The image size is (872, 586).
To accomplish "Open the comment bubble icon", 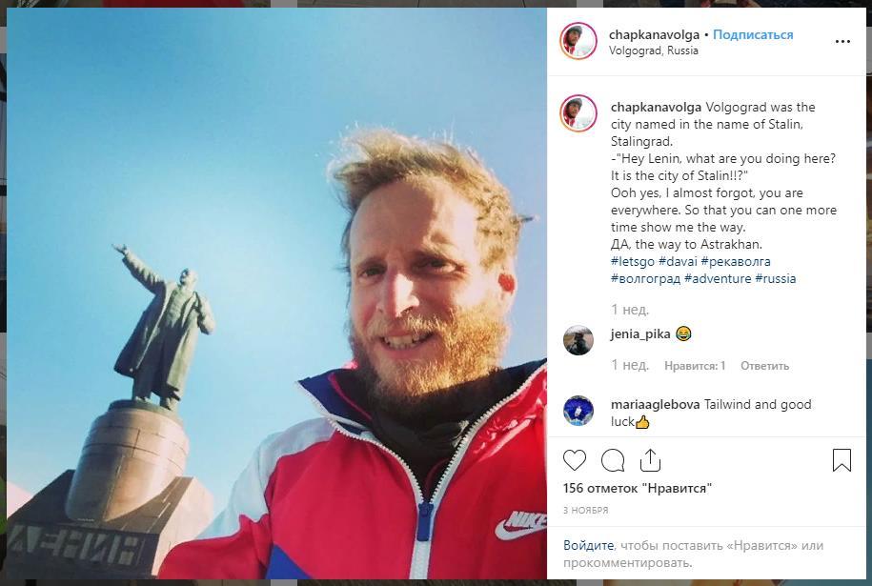I will (613, 460).
